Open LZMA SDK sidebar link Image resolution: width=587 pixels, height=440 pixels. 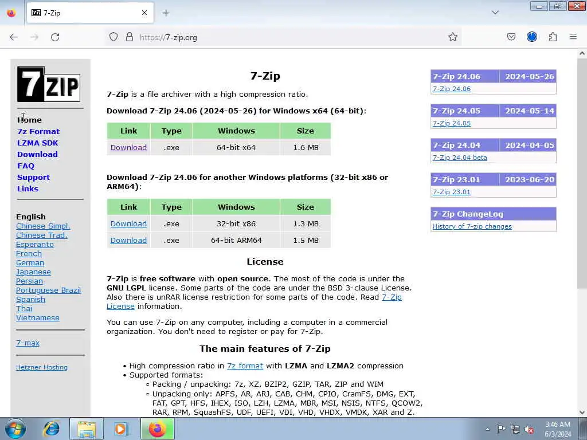[x=37, y=143]
